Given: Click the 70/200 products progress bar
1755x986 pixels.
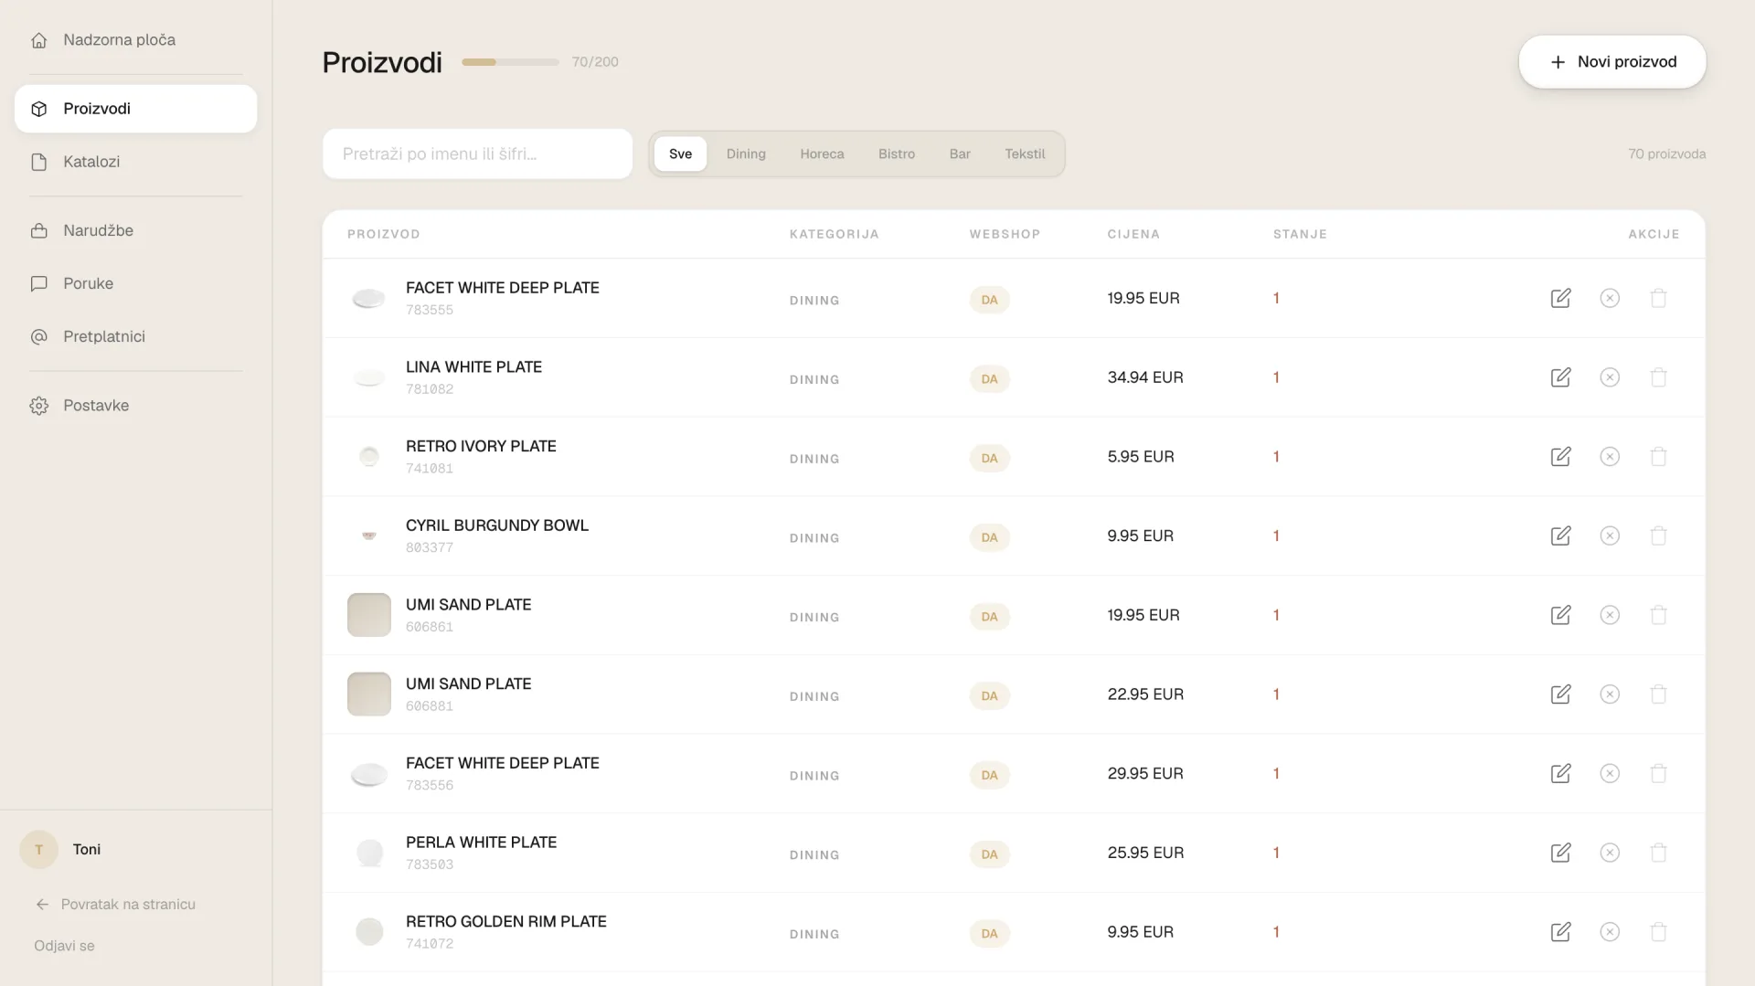Looking at the screenshot, I should pyautogui.click(x=510, y=62).
